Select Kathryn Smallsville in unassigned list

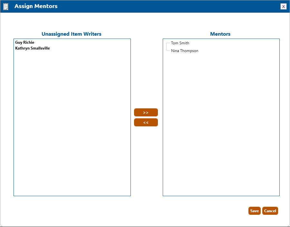(33, 48)
